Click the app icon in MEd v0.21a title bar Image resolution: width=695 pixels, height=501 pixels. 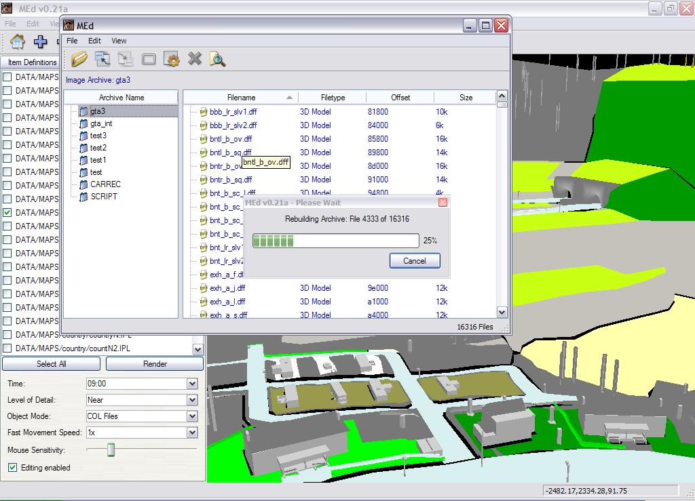(7, 7)
